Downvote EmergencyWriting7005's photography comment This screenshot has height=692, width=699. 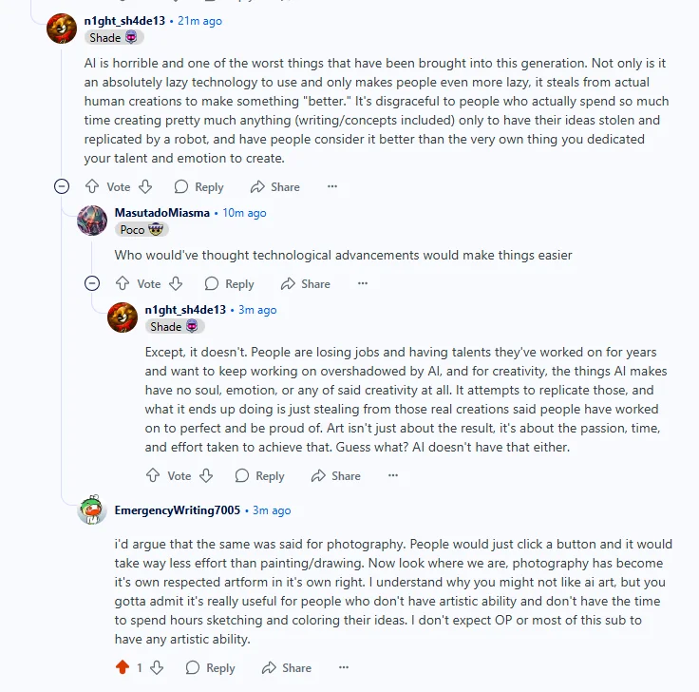[x=157, y=667]
